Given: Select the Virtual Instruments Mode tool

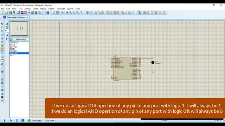Looking at the screenshot, I should (2, 71).
